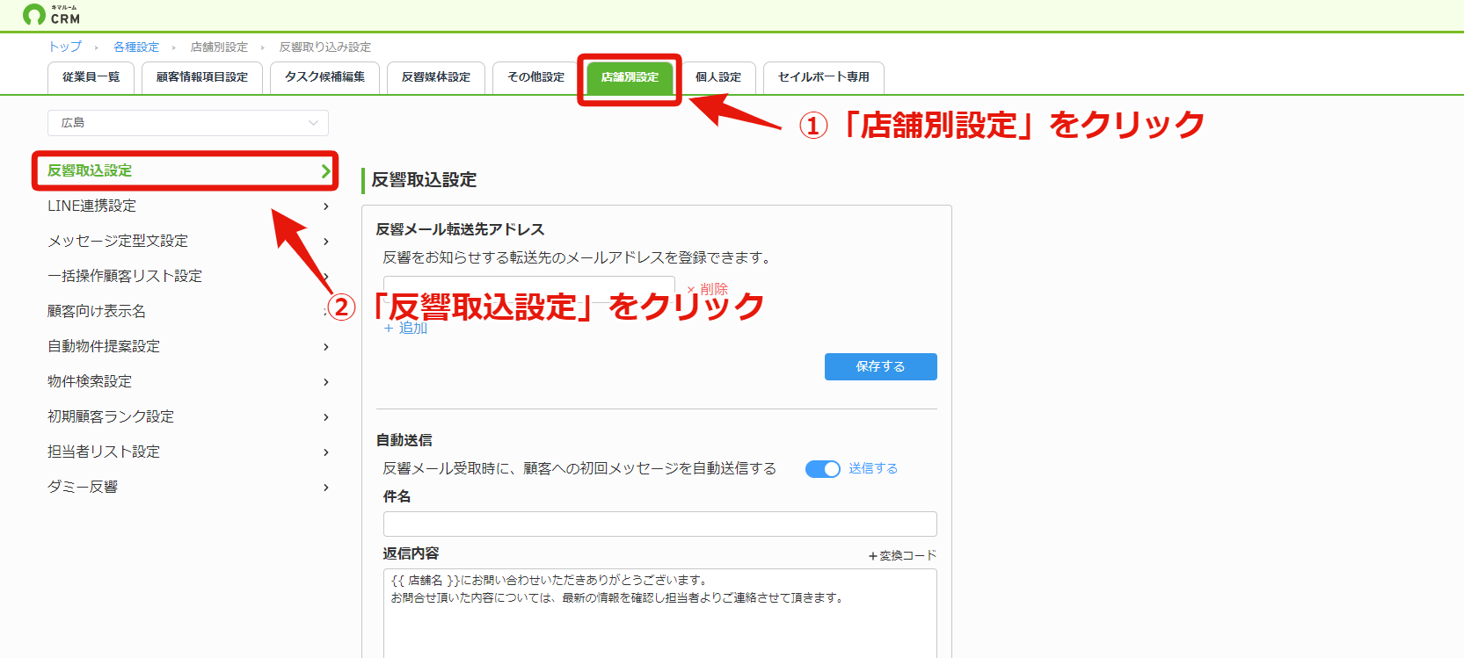Click the chevron beside 初期顧客ランク設定
This screenshot has width=1464, height=658.
click(326, 417)
